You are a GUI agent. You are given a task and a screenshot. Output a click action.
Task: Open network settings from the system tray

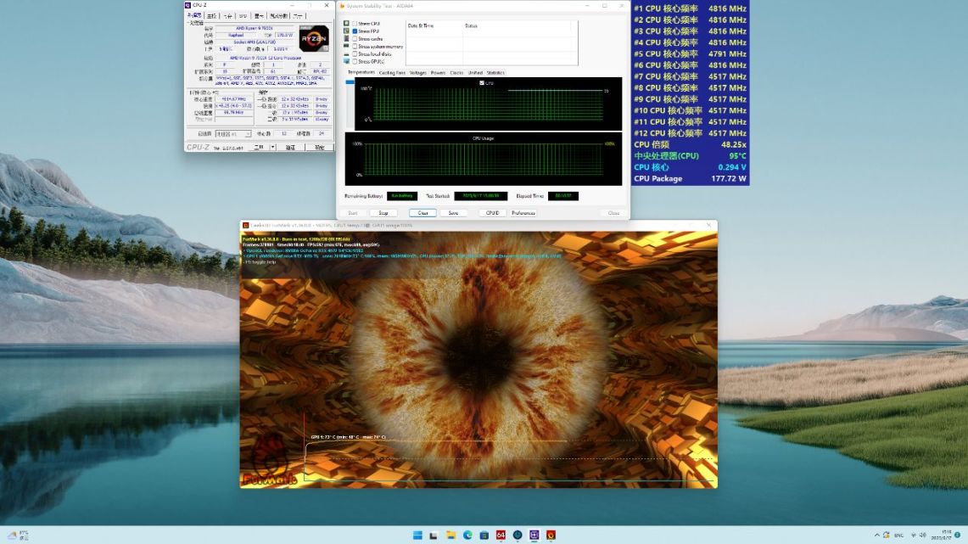click(x=913, y=536)
